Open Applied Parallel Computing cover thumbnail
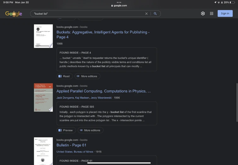 44,97
